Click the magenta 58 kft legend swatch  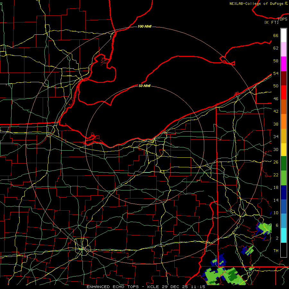click(x=284, y=64)
